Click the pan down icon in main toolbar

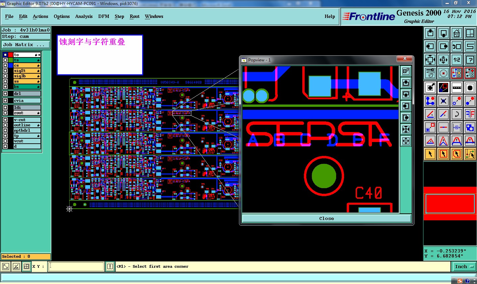[x=444, y=33]
